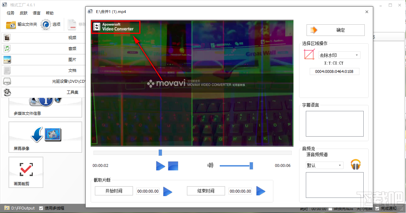Close the E:\合并1 (1).mp4 dialog
The width and height of the screenshot is (406, 213).
pyautogui.click(x=366, y=12)
